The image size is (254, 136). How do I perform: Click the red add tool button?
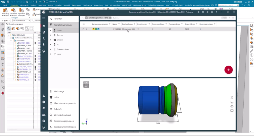pyautogui.click(x=228, y=70)
